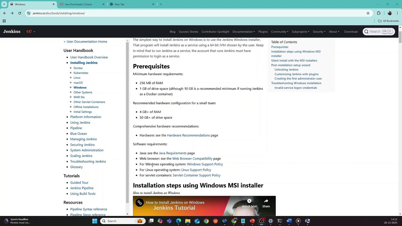This screenshot has width=402, height=226.
Task: Expand the Community dropdown menu
Action: [x=280, y=32]
